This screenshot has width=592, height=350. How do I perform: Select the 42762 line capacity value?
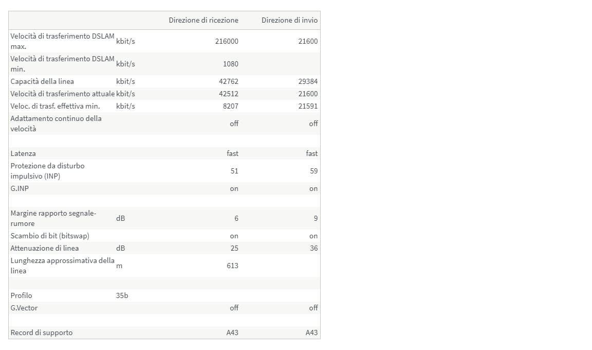pyautogui.click(x=229, y=81)
